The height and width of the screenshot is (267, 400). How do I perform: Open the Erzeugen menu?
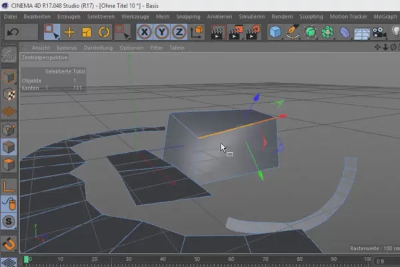point(69,17)
